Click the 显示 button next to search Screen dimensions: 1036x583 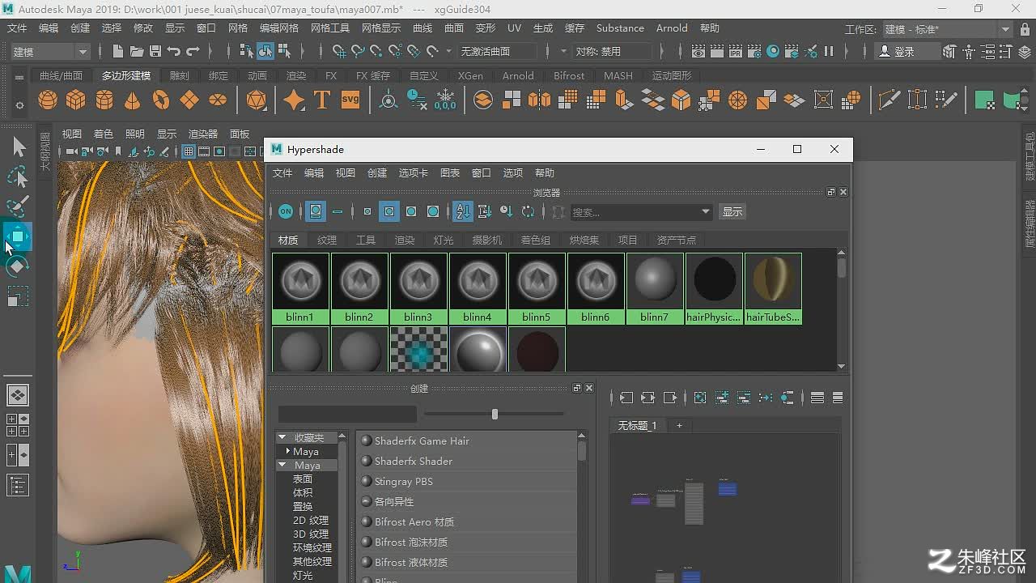tap(732, 211)
